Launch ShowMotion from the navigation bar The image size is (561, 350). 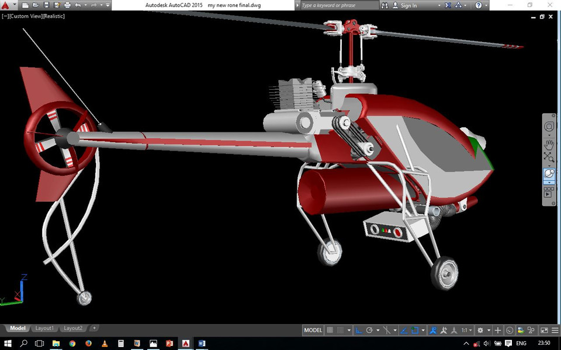click(549, 194)
